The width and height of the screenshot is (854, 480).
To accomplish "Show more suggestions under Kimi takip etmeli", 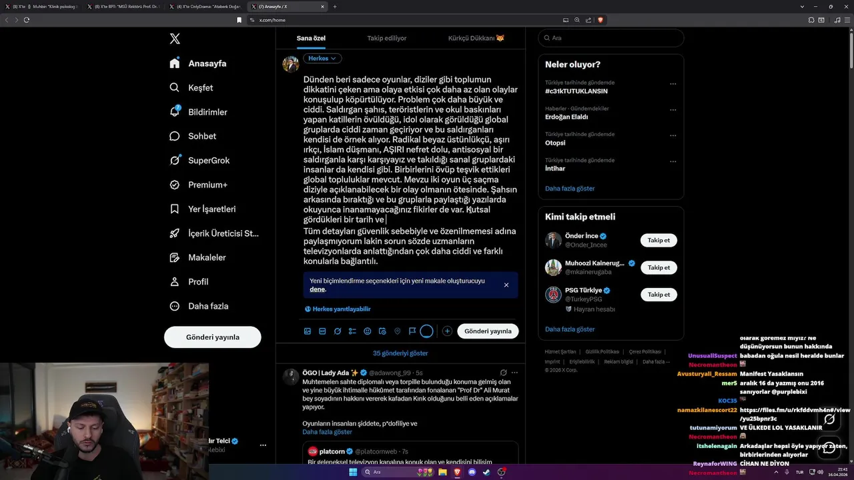I will click(570, 329).
